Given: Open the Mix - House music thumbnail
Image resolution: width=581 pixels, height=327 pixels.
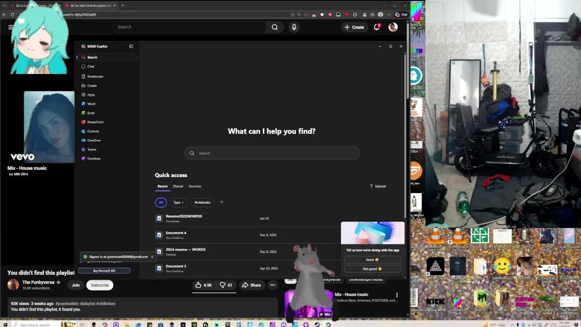Looking at the screenshot, I should [310, 305].
